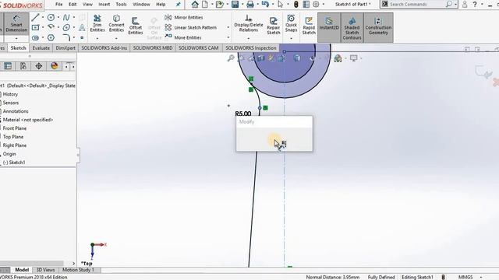The image size is (499, 280).
Task: Click Move Entities command
Action: click(183, 37)
